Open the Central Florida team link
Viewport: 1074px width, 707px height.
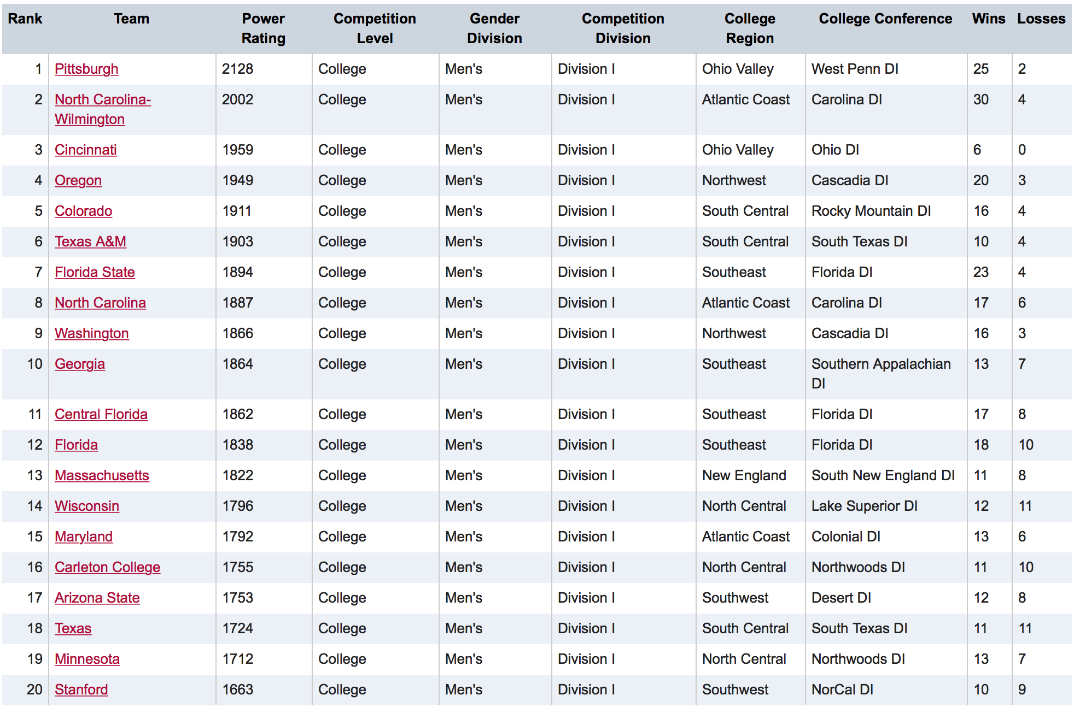[x=101, y=414]
